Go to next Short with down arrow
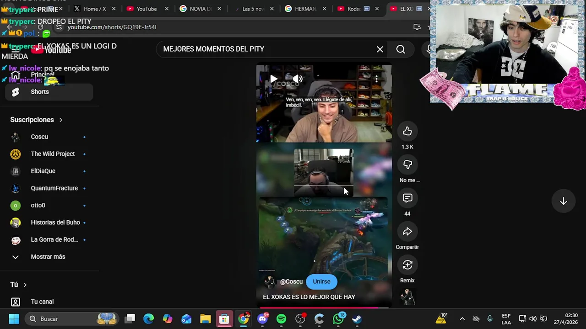The image size is (586, 329). 564,202
